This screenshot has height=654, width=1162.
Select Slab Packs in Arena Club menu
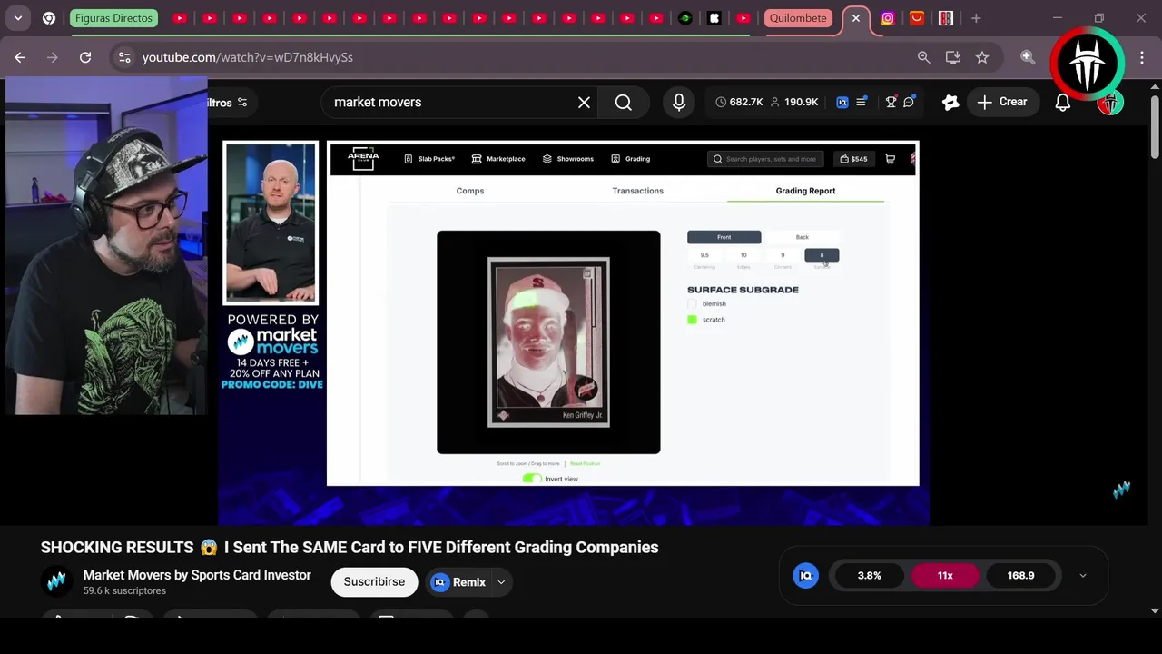point(429,159)
